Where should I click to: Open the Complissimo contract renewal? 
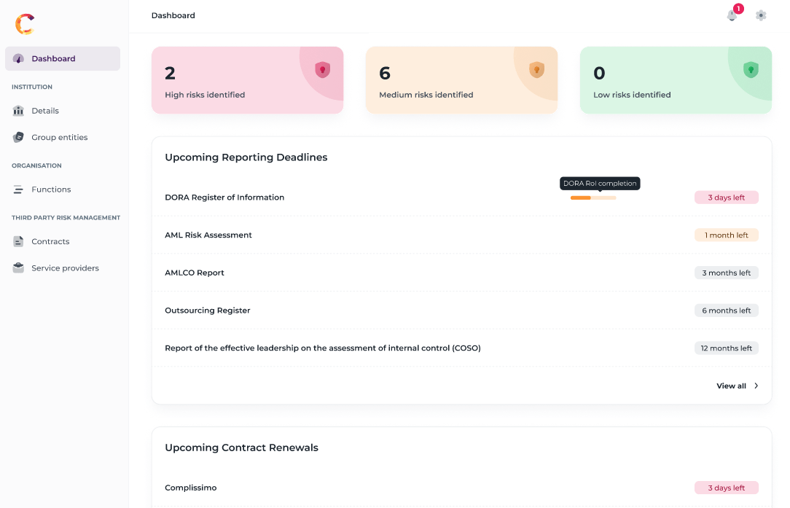(191, 488)
